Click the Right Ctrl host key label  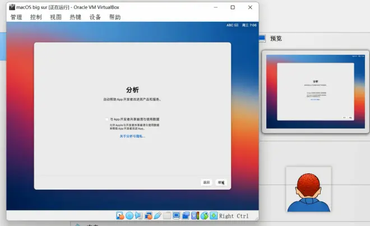[x=234, y=216]
